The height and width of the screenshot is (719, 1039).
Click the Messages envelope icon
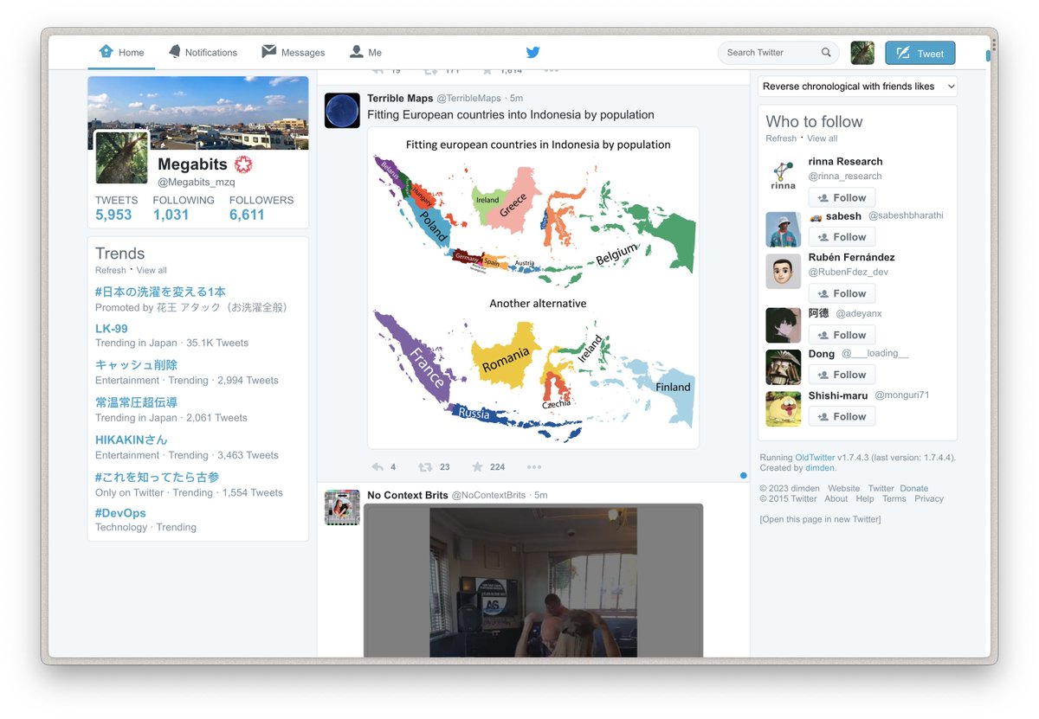pyautogui.click(x=268, y=51)
